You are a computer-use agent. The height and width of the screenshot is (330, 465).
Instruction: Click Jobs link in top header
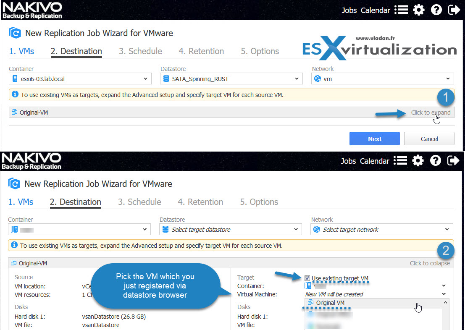(x=349, y=10)
